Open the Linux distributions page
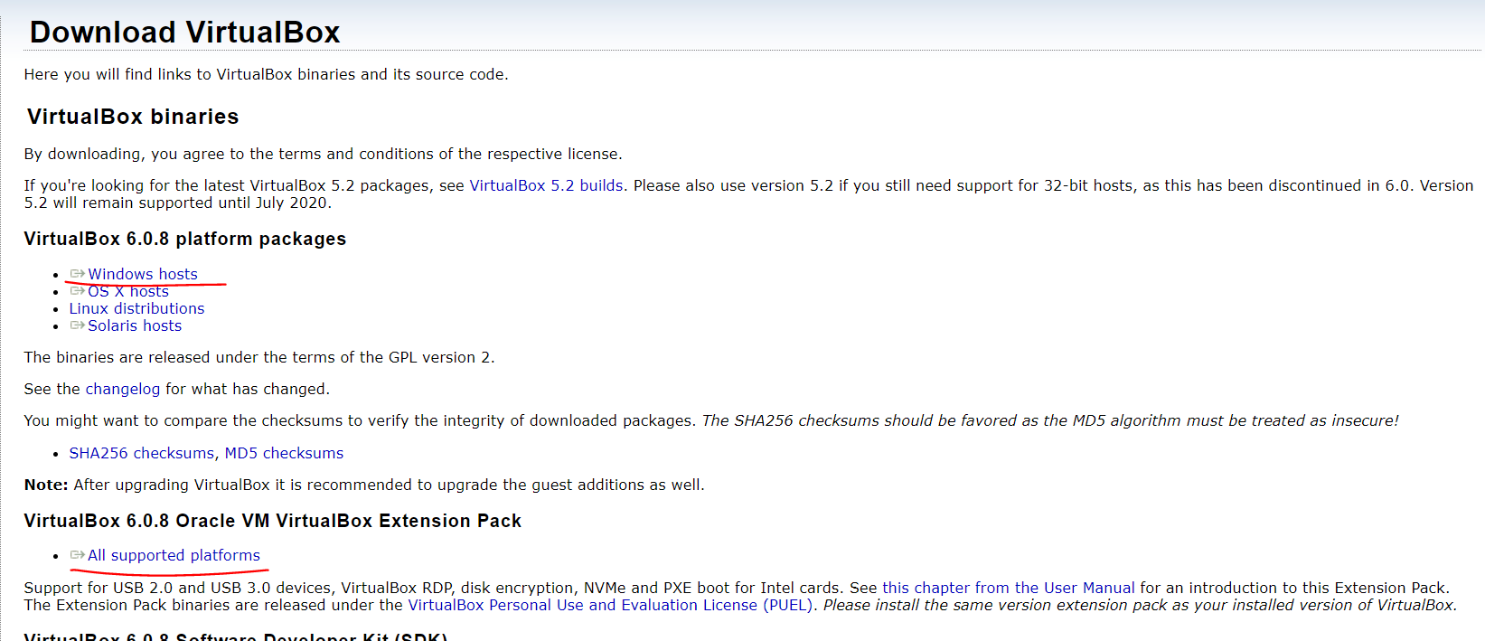Viewport: 1485px width, 641px height. coord(136,308)
